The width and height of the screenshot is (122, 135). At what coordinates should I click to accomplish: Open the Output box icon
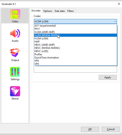point(15,53)
